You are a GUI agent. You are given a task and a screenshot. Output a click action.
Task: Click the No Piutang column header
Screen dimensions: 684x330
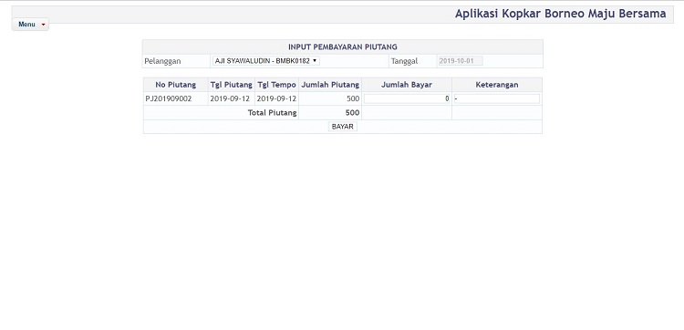(175, 85)
